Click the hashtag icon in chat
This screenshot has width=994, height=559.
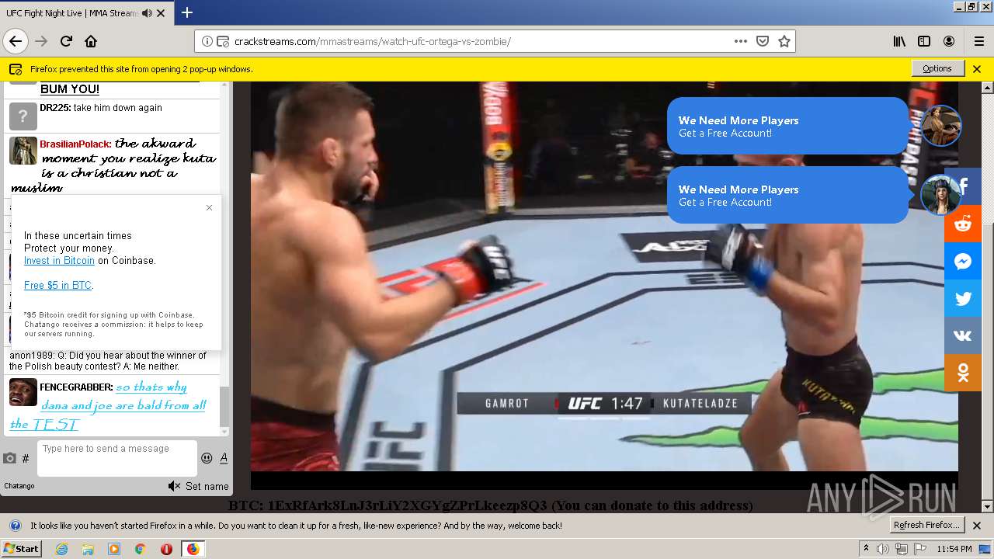(26, 459)
